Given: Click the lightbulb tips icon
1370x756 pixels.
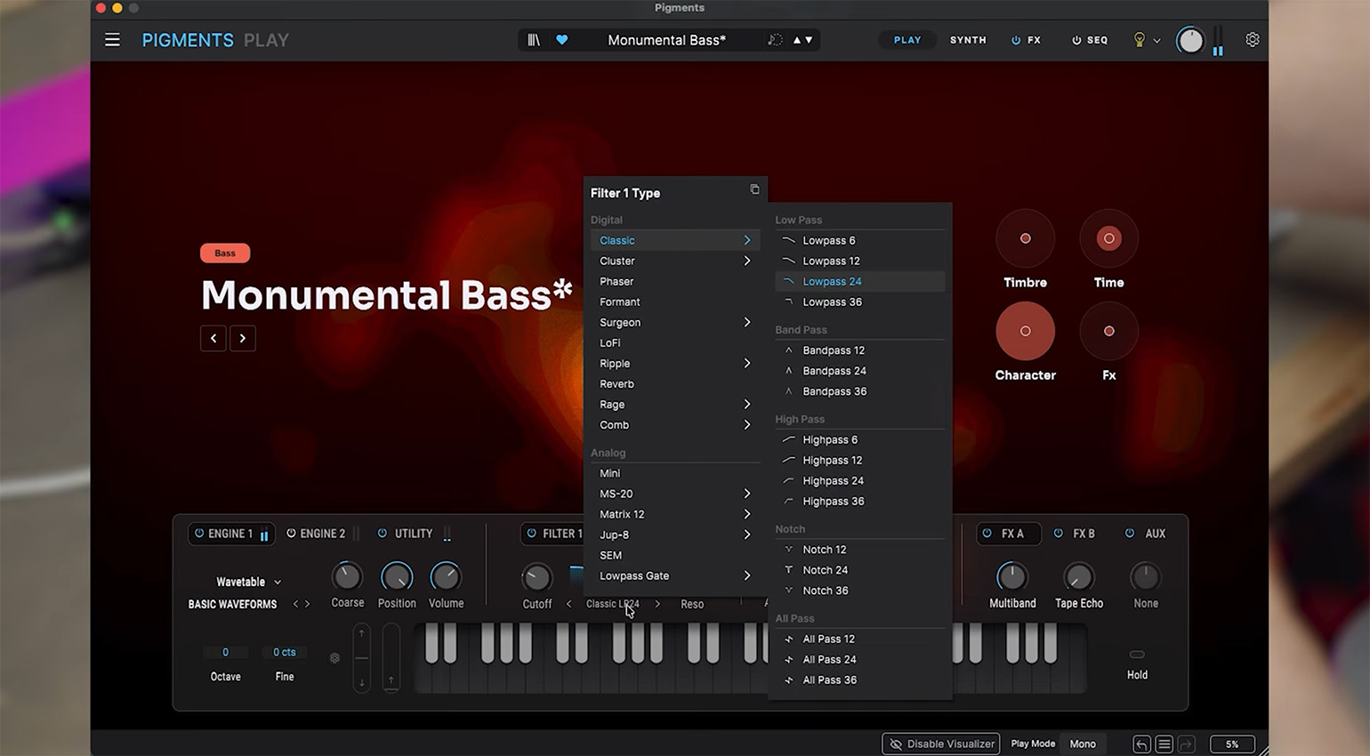Looking at the screenshot, I should pos(1139,40).
